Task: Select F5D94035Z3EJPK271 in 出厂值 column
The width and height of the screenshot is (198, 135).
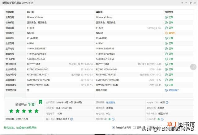Action: click(x=38, y=75)
